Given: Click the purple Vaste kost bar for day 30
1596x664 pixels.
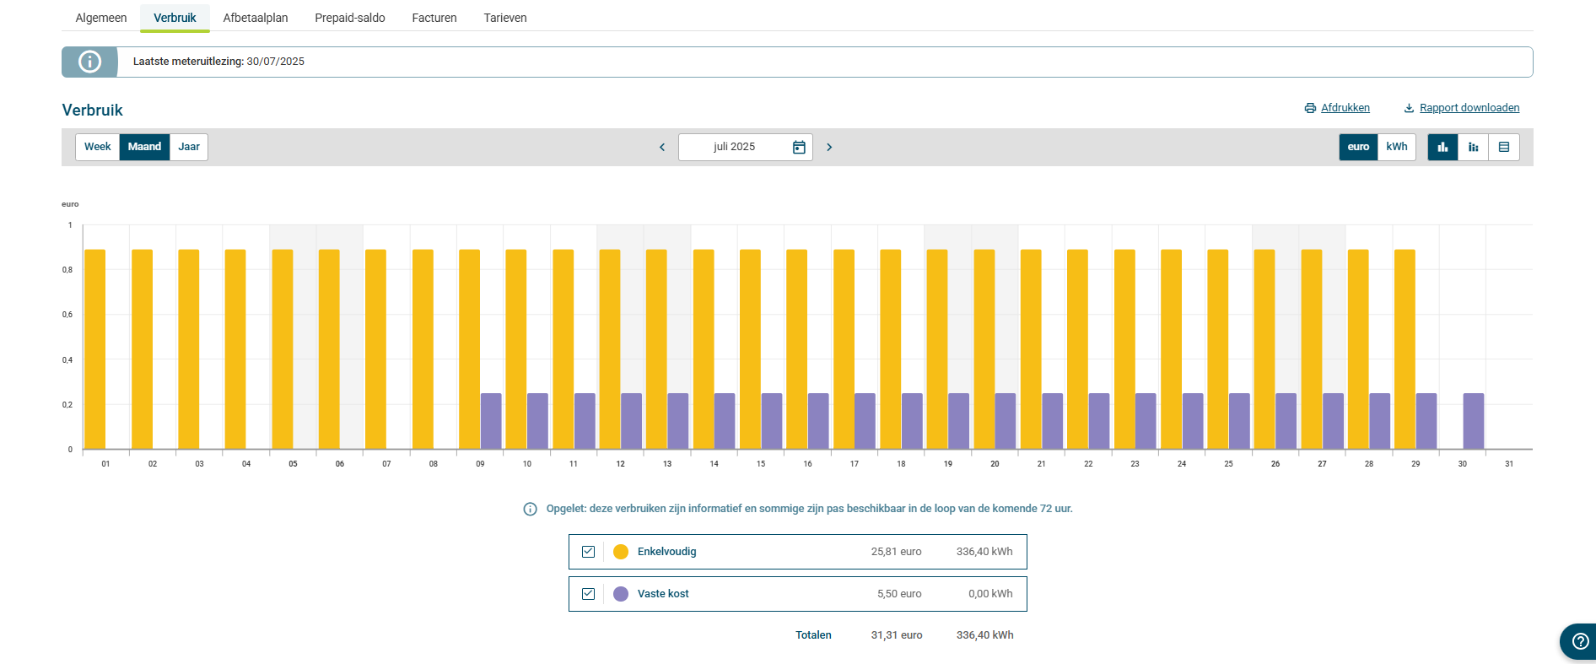Looking at the screenshot, I should tap(1473, 421).
